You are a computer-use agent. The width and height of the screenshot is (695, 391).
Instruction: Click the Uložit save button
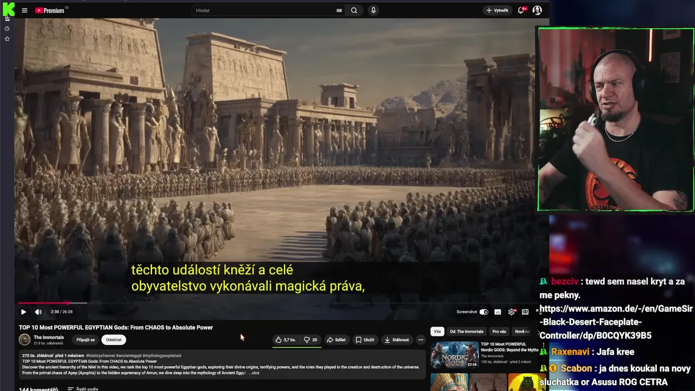click(365, 340)
